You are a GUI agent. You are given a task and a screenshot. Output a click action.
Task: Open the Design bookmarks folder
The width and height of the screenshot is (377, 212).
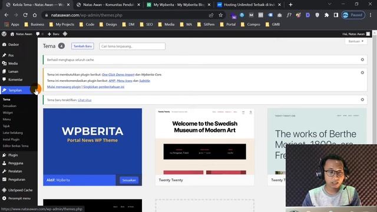click(108, 24)
